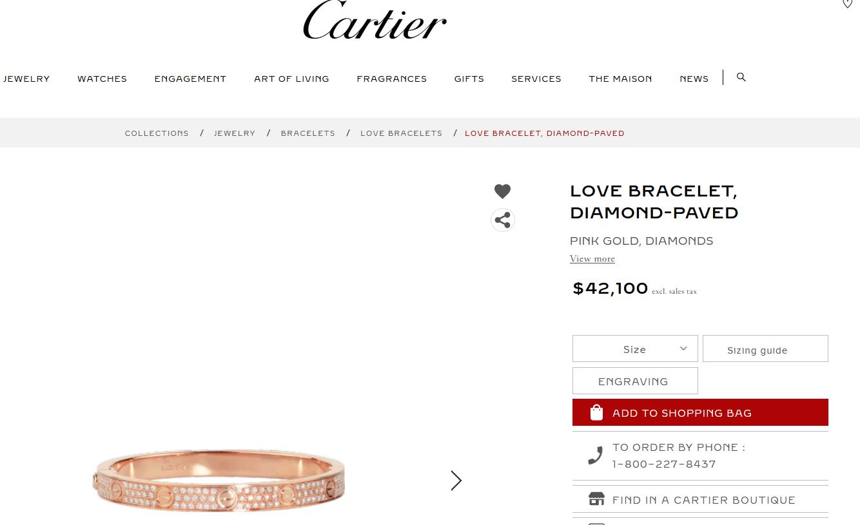This screenshot has width=860, height=525.
Task: Open the Engagement menu
Action: tap(190, 79)
